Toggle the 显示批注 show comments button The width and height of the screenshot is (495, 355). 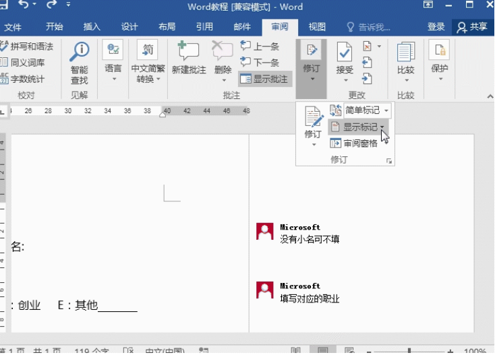264,79
